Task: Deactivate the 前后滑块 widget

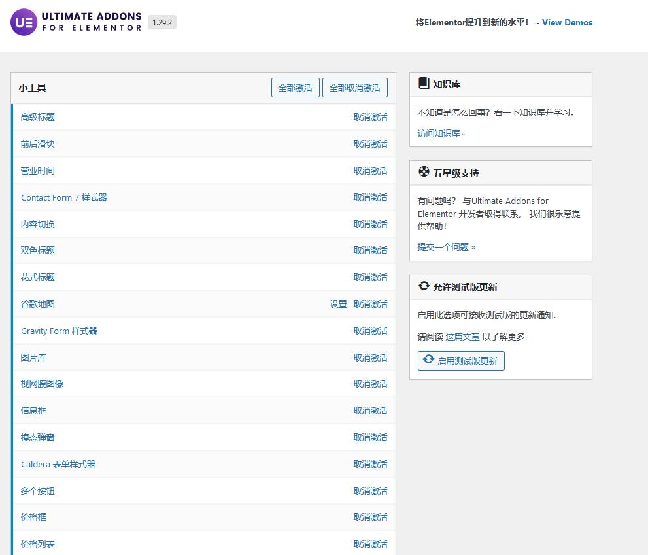Action: (x=370, y=144)
